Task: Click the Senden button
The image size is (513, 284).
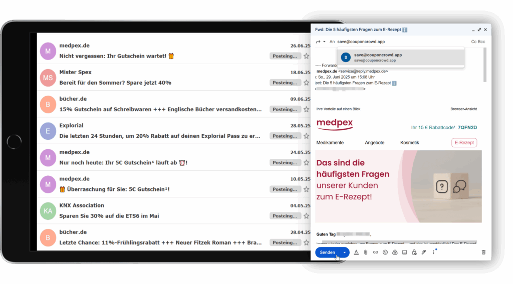Action: click(x=328, y=252)
